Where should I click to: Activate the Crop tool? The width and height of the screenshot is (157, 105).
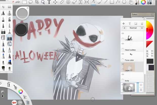coord(37,2)
